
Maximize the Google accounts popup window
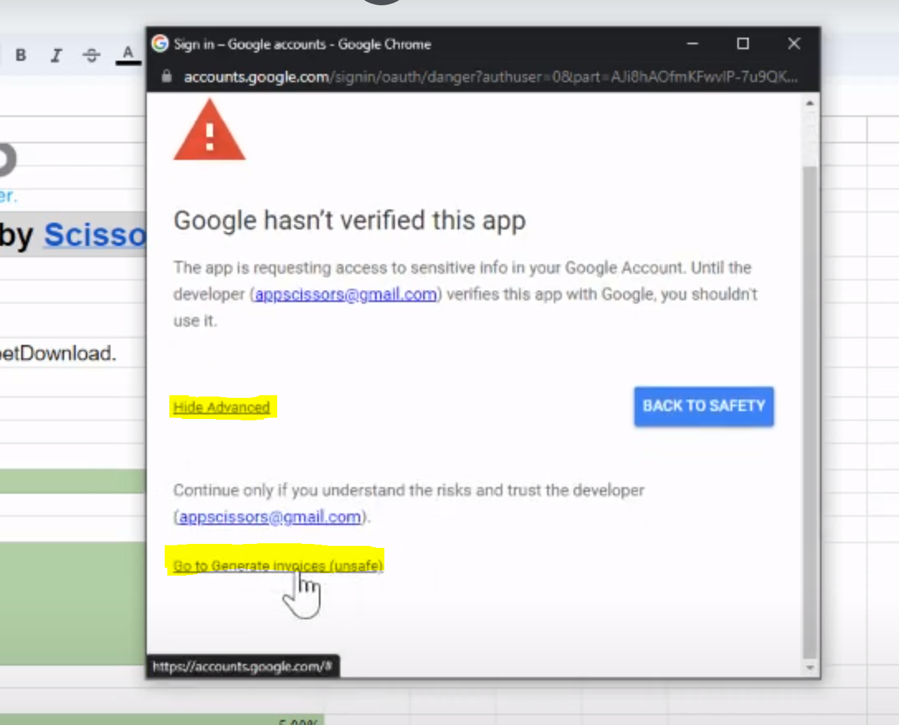click(x=743, y=44)
